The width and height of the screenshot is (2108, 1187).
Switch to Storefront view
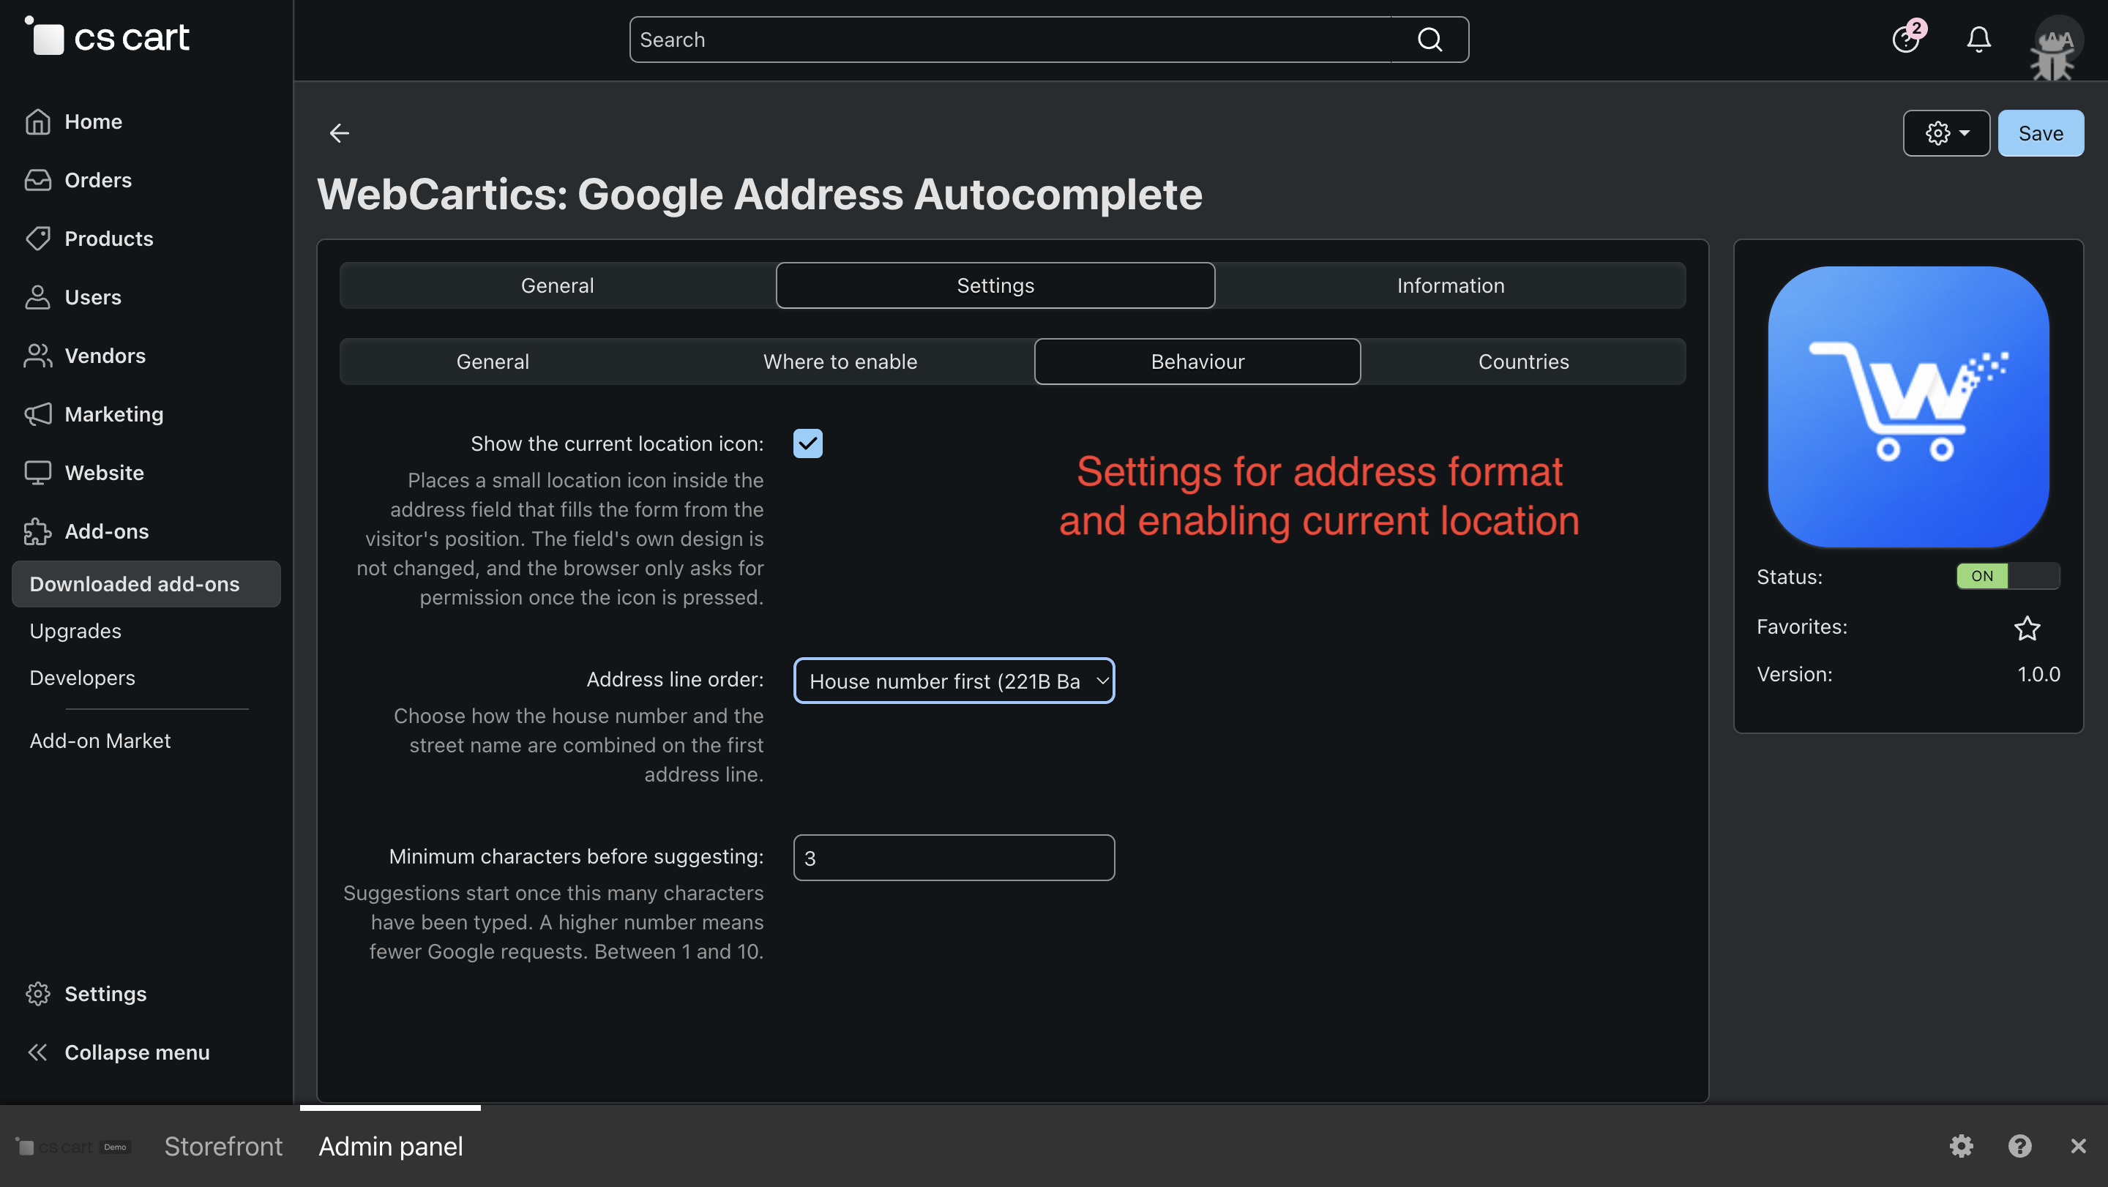pyautogui.click(x=223, y=1145)
